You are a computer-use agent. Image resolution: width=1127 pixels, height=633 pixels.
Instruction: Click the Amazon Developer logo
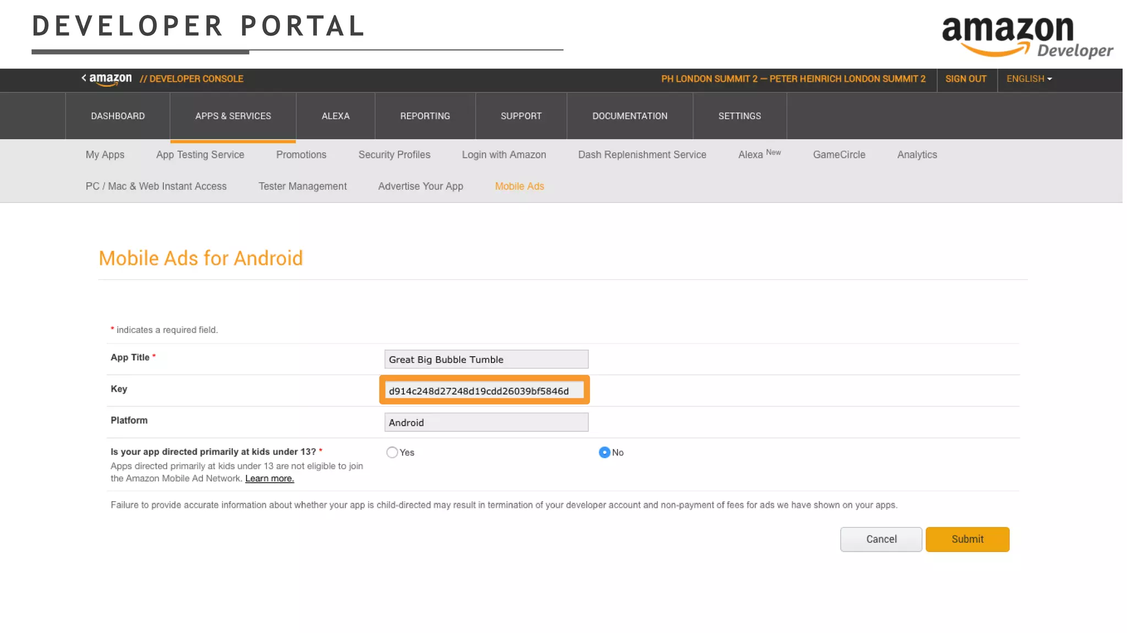click(x=1027, y=36)
